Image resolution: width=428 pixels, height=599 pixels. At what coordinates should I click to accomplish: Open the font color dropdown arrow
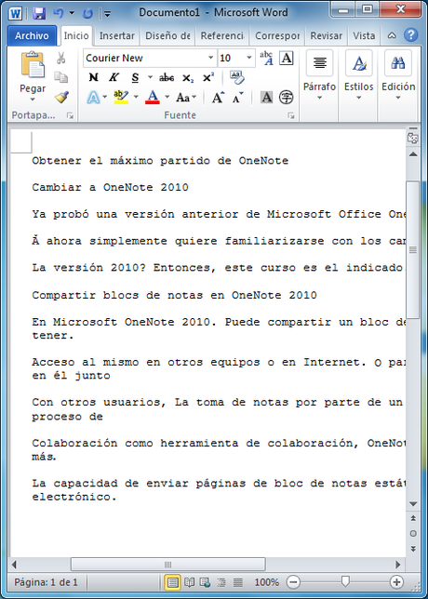[167, 98]
